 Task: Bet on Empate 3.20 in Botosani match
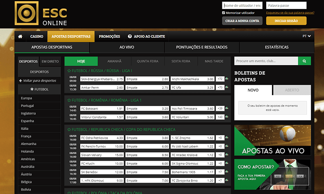147,109
